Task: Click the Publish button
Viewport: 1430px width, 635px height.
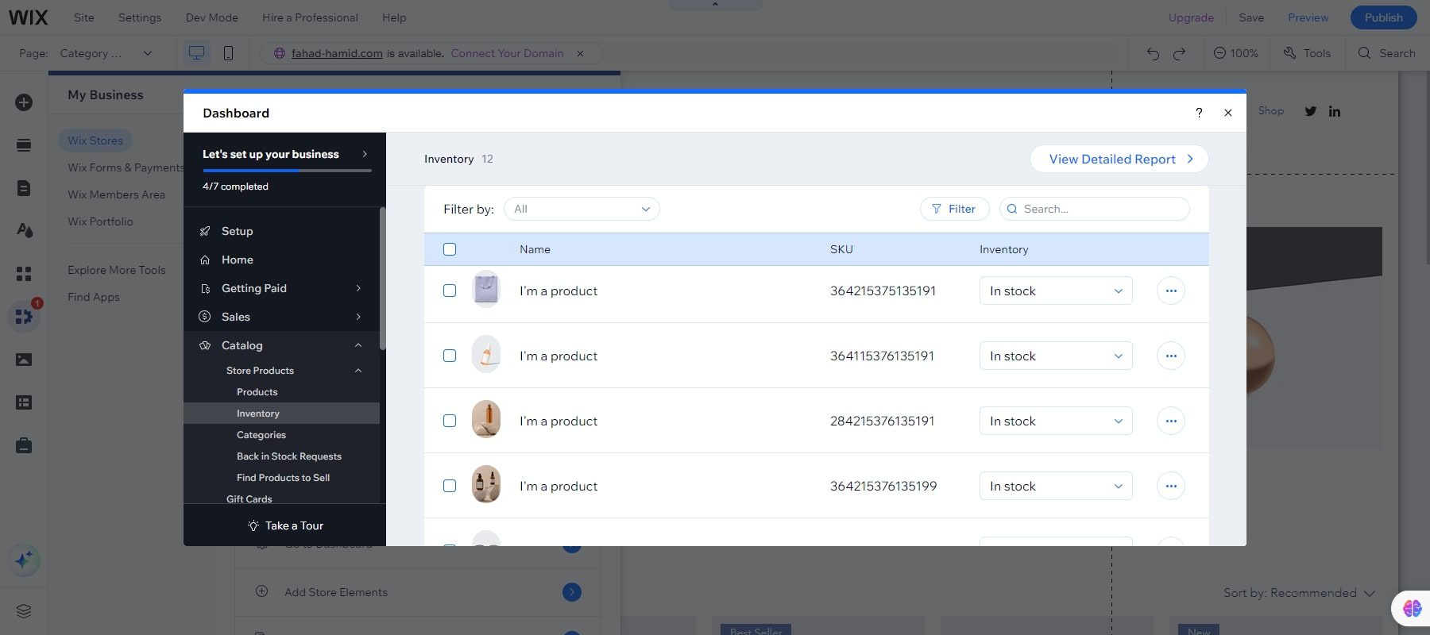Action: coord(1383,17)
